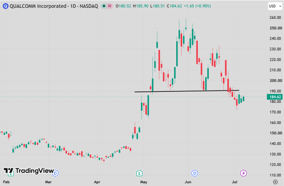Open the June dividend D marker
Viewport: 284px width, 186px height.
[x=195, y=173]
